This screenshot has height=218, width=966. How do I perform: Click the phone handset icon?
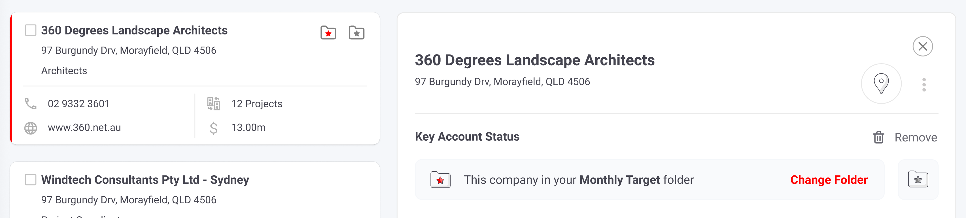coord(30,104)
